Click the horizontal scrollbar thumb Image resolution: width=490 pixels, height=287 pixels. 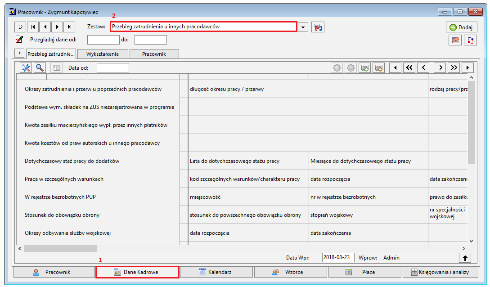pos(60,249)
